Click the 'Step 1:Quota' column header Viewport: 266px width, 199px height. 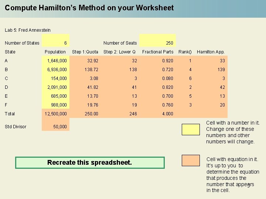tap(85, 52)
